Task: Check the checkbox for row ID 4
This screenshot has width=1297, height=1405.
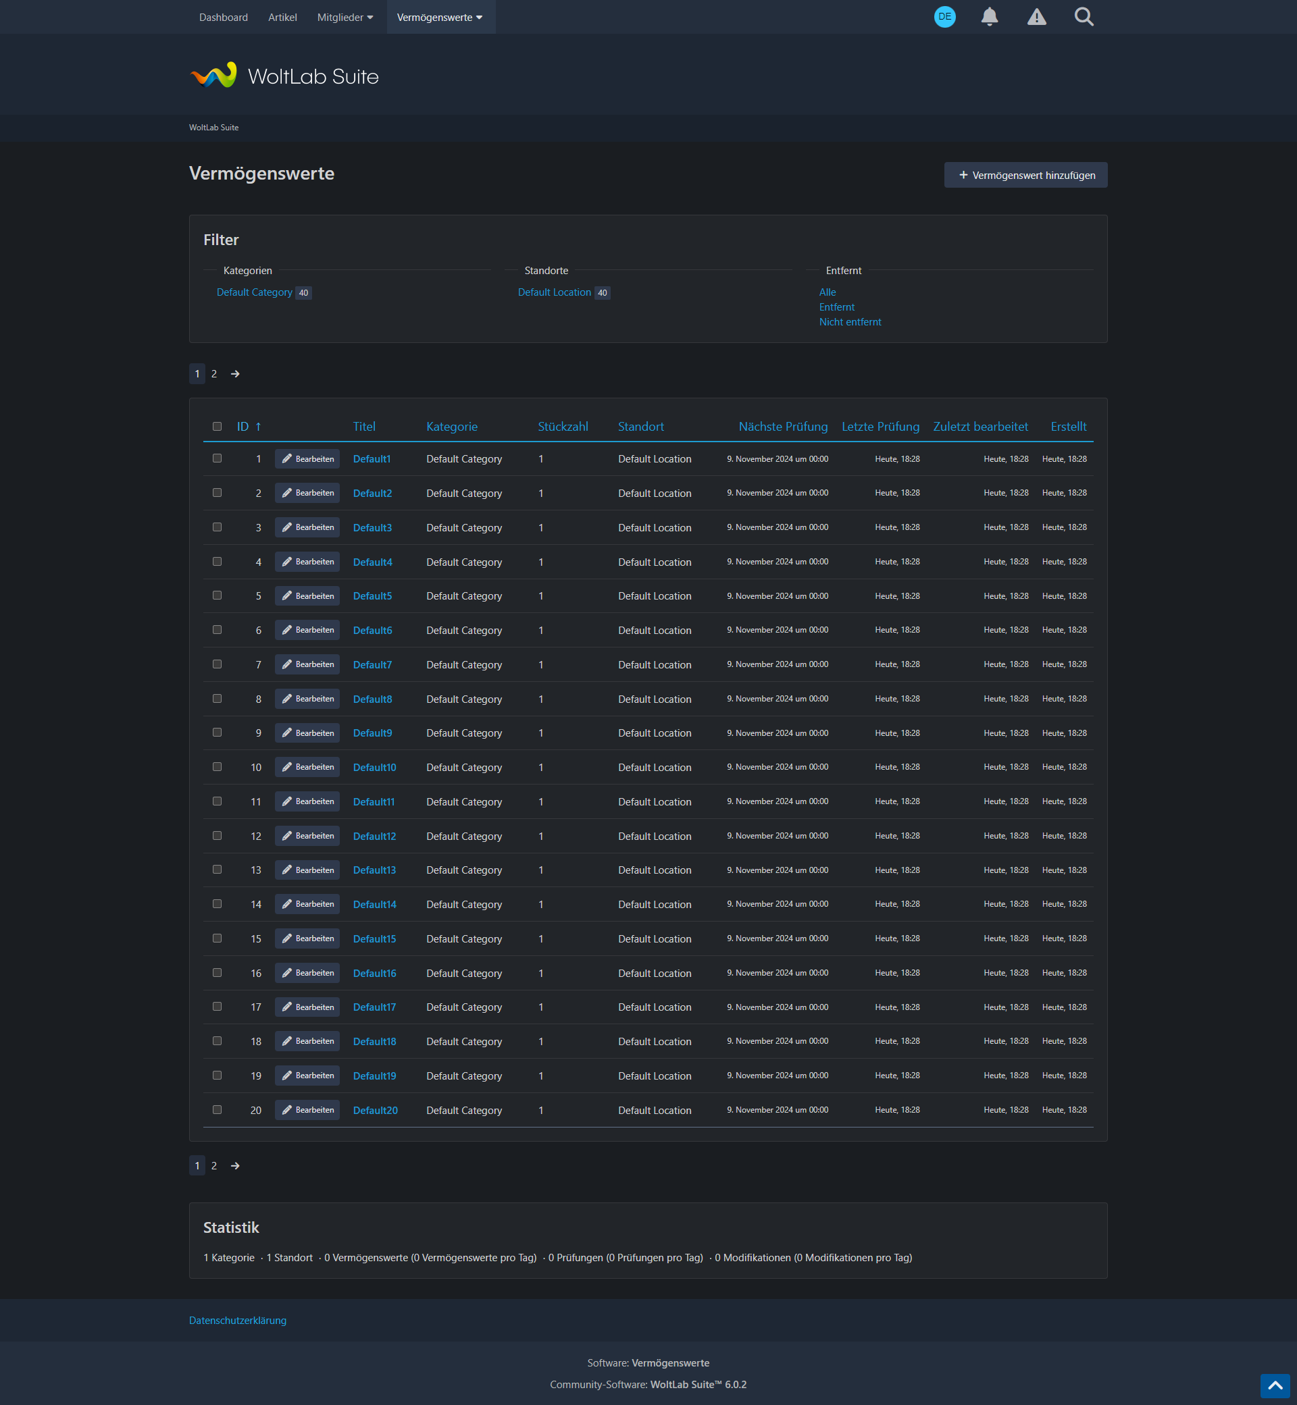Action: tap(217, 561)
